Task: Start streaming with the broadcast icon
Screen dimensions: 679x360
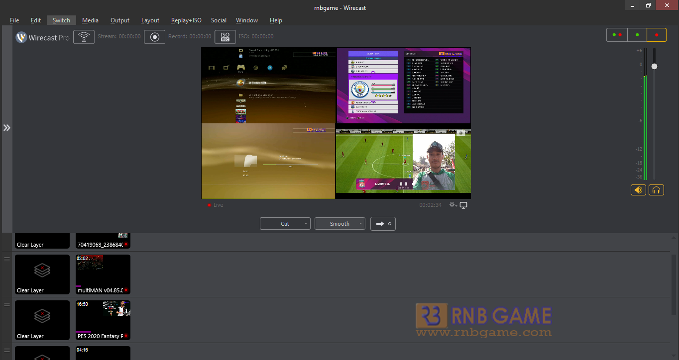Action: coord(84,37)
